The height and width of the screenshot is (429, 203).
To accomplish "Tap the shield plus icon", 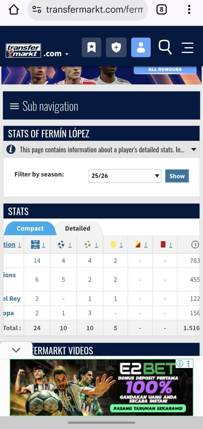I will (116, 48).
